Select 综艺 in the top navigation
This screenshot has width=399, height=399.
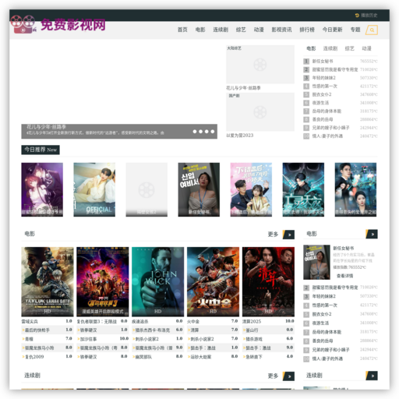pyautogui.click(x=241, y=30)
